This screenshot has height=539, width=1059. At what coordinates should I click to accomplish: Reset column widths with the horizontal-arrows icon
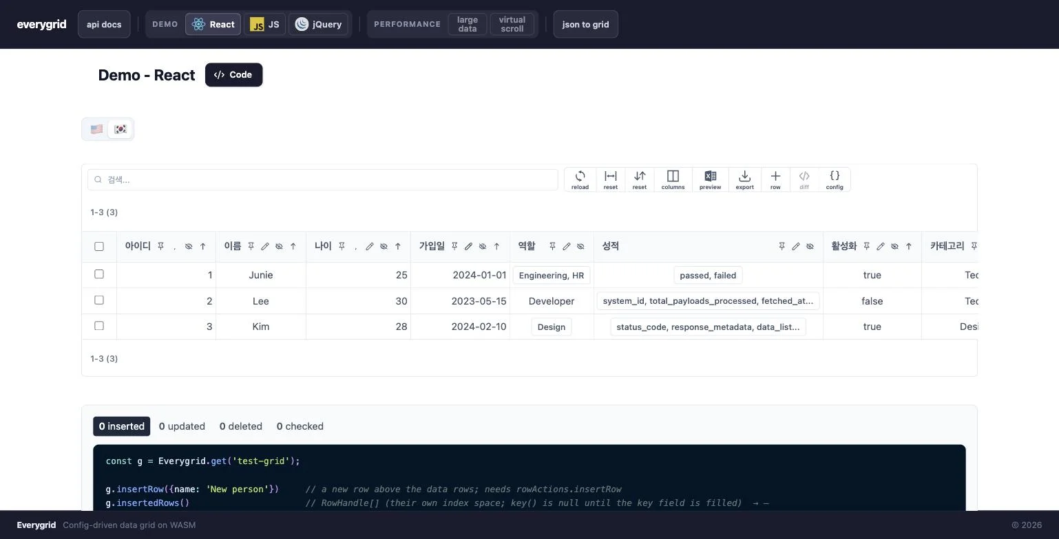click(610, 179)
